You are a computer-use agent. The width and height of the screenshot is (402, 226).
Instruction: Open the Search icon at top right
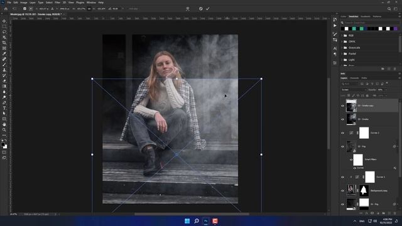click(389, 9)
